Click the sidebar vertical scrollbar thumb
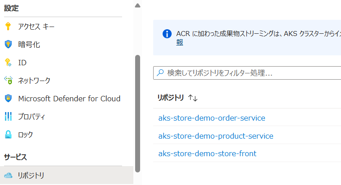The width and height of the screenshot is (341, 185). coord(137,113)
